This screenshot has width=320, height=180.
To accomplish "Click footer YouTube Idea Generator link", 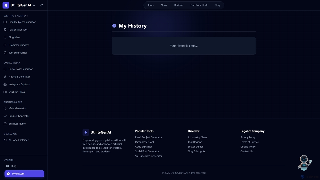I will coord(149,156).
